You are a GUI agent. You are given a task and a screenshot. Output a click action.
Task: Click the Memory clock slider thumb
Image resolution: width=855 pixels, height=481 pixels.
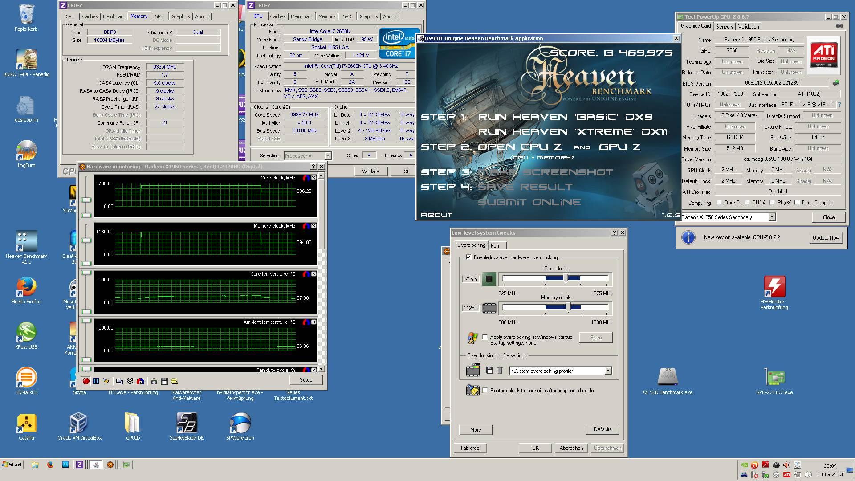(568, 307)
